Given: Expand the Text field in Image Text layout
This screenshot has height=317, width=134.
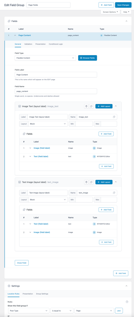Looking at the screenshot, I should (30, 156).
